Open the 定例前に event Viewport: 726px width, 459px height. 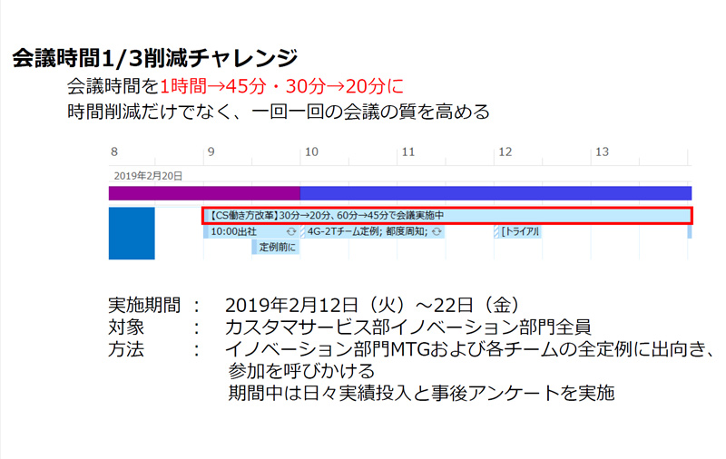coord(276,247)
